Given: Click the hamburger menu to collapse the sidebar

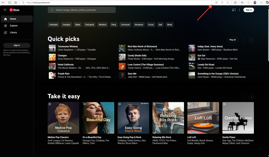Looking at the screenshot, I should click(x=5, y=10).
